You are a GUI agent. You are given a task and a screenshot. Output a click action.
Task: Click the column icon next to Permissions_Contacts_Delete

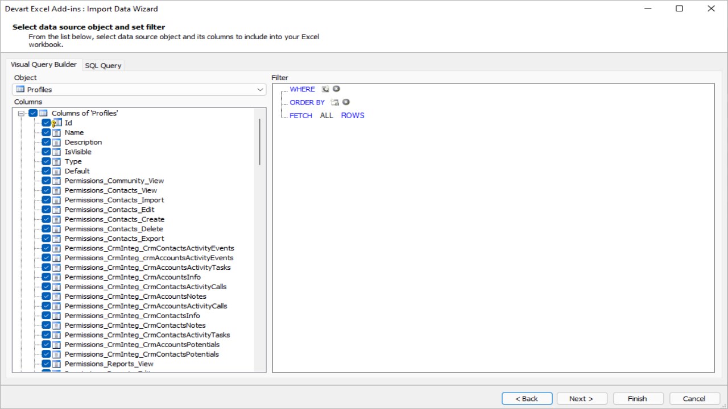[57, 229]
